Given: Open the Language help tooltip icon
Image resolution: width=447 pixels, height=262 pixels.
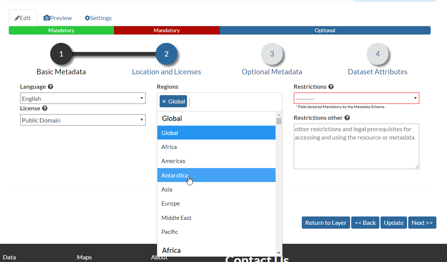Looking at the screenshot, I should tap(51, 86).
